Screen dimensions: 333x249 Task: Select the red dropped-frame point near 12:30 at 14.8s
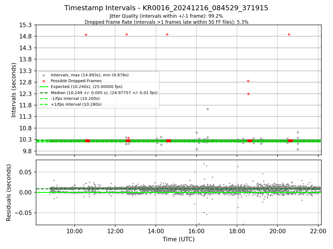pos(127,34)
